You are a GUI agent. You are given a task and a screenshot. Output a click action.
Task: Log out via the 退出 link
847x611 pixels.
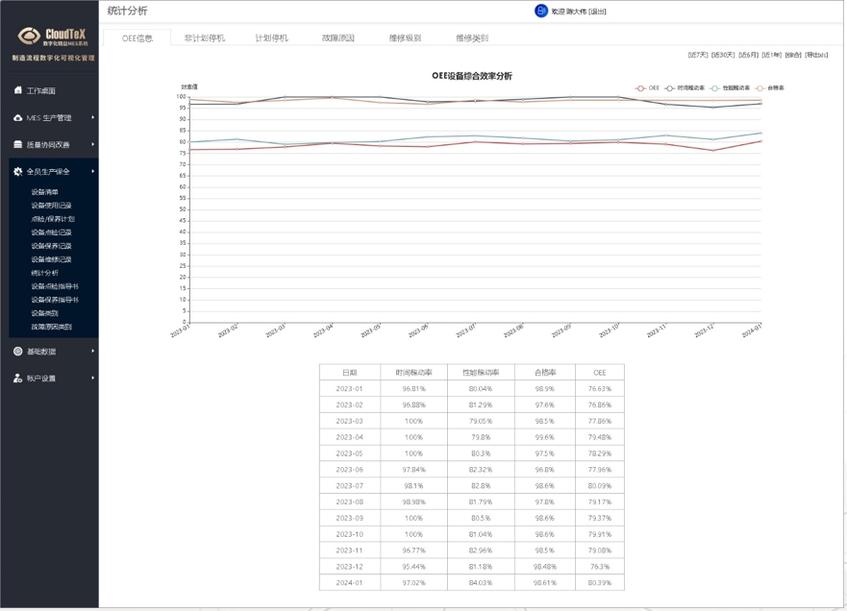(598, 12)
